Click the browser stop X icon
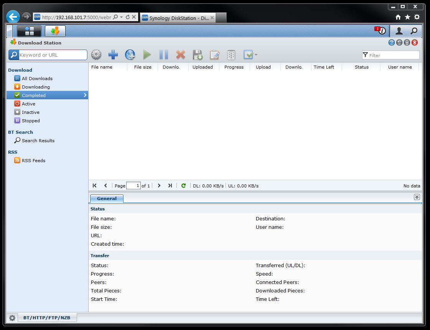This screenshot has width=430, height=330. pyautogui.click(x=134, y=17)
